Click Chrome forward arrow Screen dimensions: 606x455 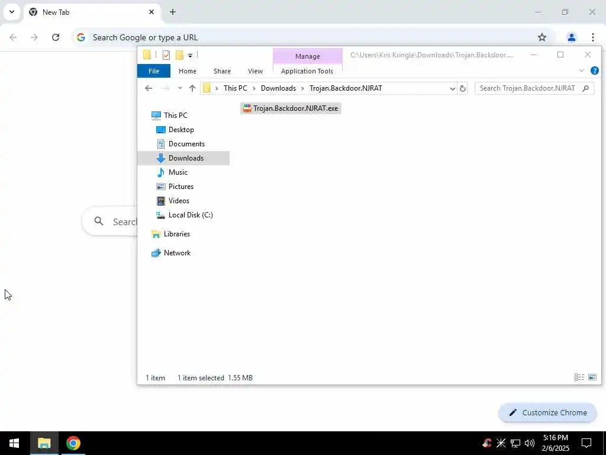(x=34, y=37)
